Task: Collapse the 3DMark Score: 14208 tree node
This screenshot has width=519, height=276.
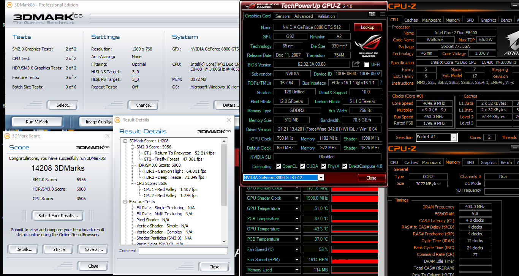Action: (x=126, y=141)
